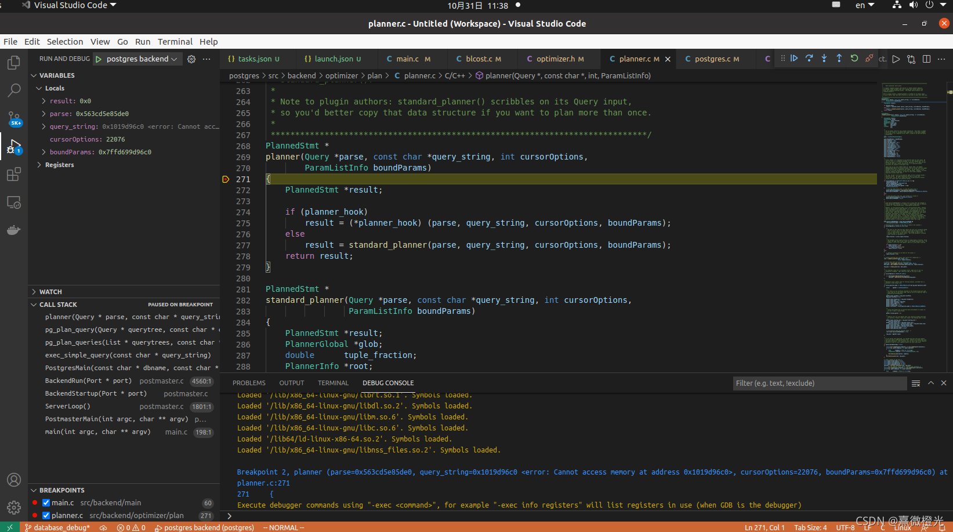Image resolution: width=953 pixels, height=532 pixels.
Task: Click the Step Into debug button
Action: [824, 59]
